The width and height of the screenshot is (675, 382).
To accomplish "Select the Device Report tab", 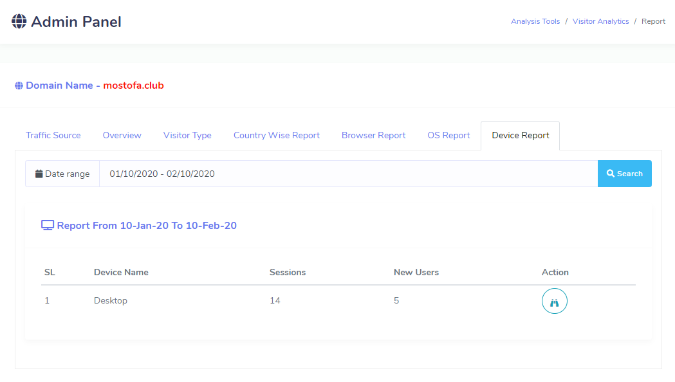I will coord(520,136).
